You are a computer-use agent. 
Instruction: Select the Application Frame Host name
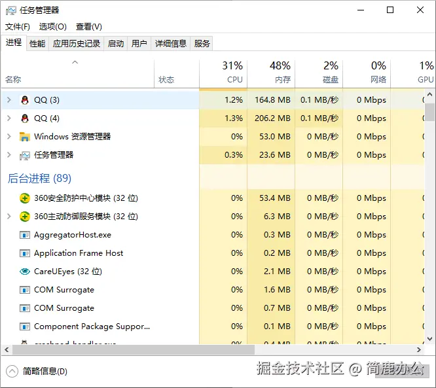point(79,253)
